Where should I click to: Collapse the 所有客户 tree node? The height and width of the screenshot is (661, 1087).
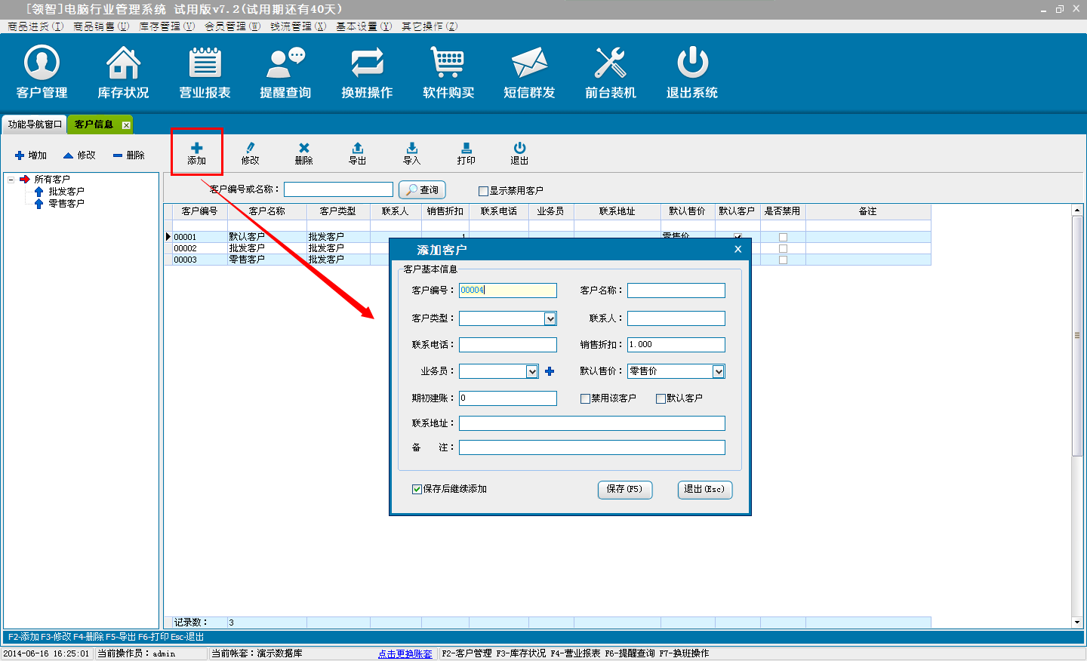(11, 180)
